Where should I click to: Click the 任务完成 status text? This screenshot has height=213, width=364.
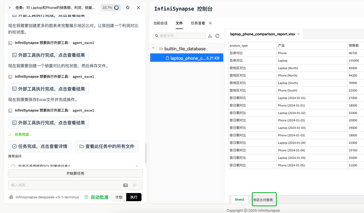(22, 135)
